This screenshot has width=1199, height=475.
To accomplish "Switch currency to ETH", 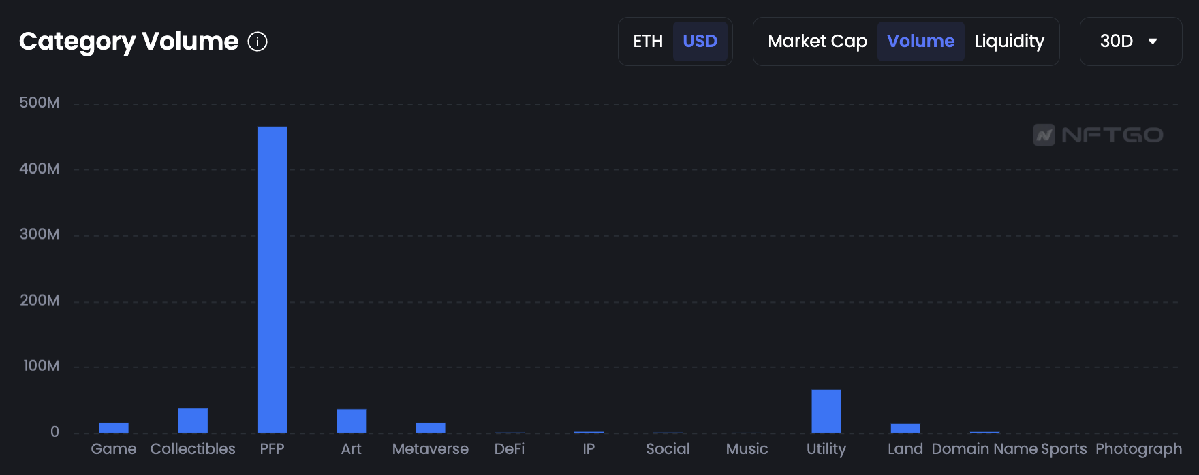I will point(647,42).
